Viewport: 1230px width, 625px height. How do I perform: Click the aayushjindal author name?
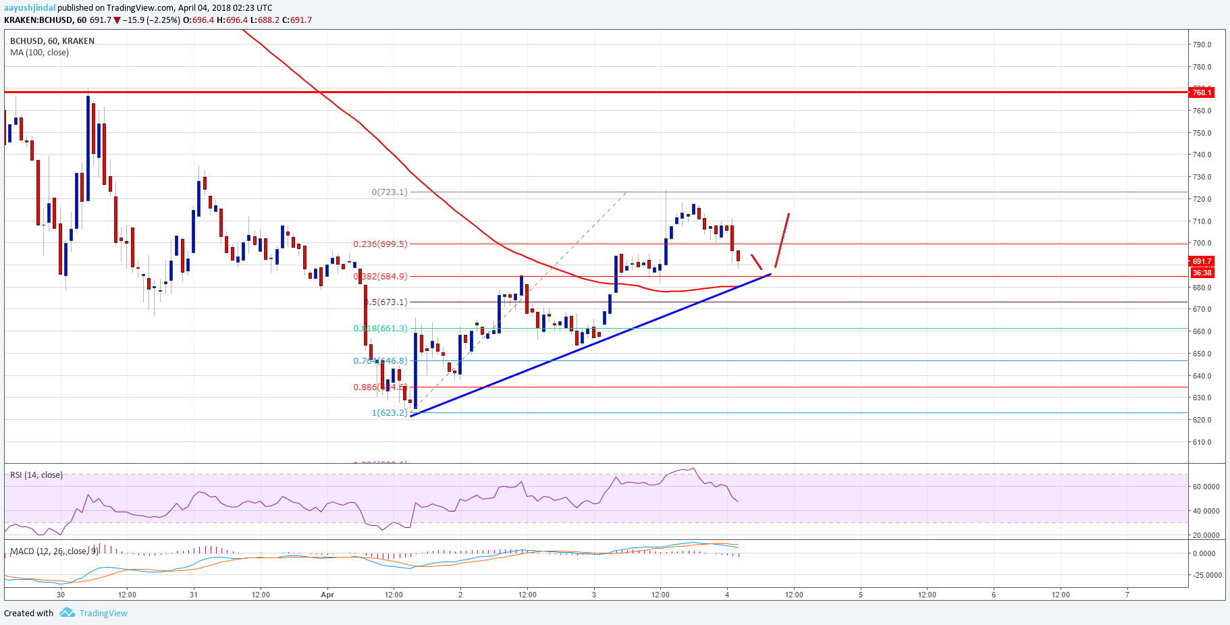[x=30, y=8]
